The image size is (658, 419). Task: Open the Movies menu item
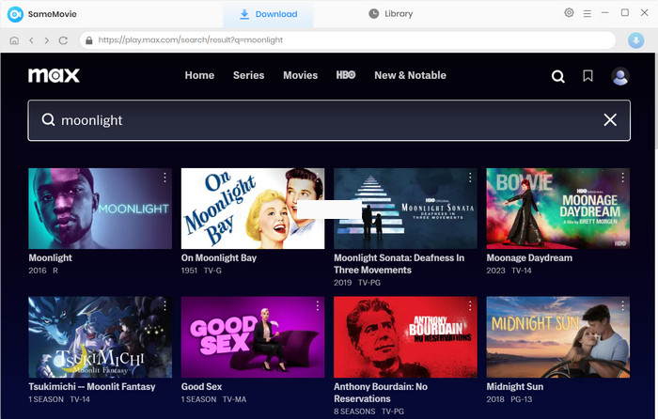coord(301,75)
